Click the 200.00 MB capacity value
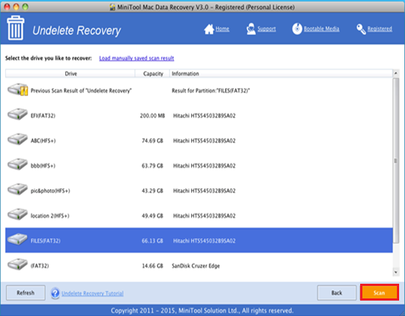 [152, 116]
